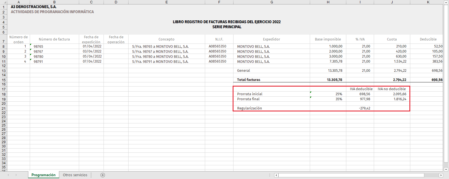Click the Concepto heading cell
Viewport: 449px width, 179px height.
coord(166,39)
